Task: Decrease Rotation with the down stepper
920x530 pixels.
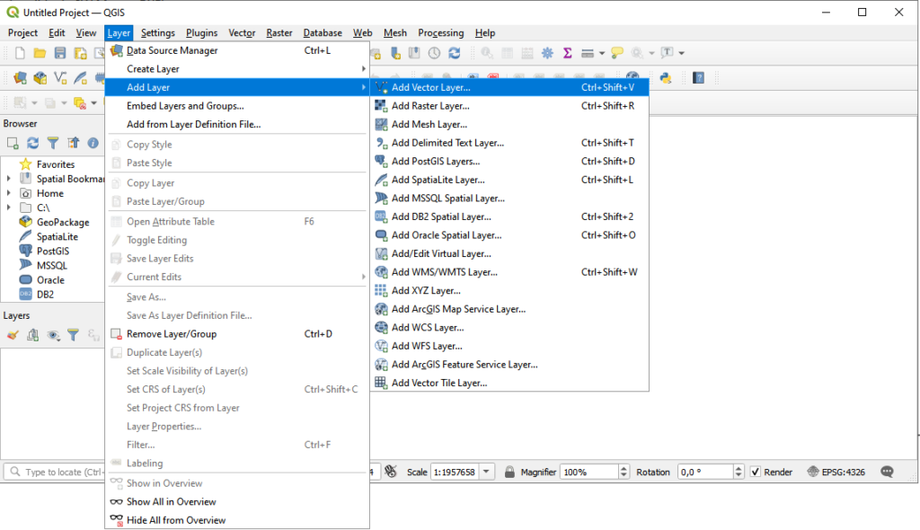Action: point(739,475)
